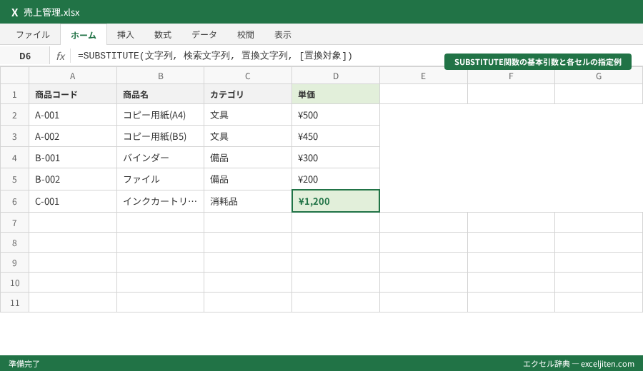
Task: Click the highlighted ¥1,200 cell
Action: pos(336,201)
